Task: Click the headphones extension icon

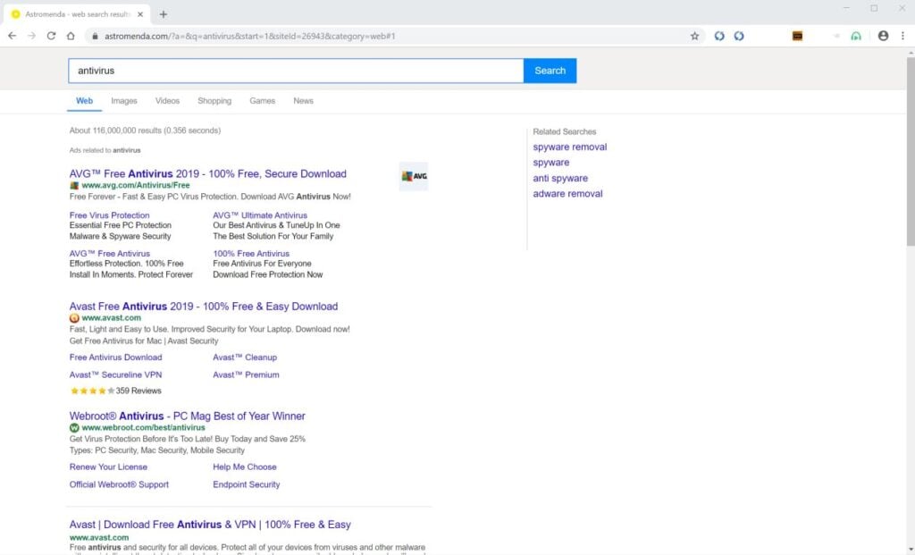Action: coord(855,36)
